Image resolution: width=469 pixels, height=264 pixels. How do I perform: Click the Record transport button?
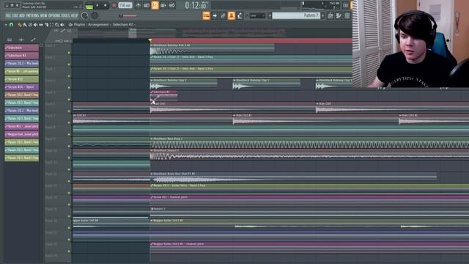114,5
